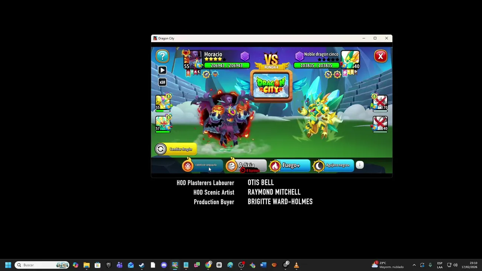Screen dimensions: 482x271
Task: Select reserve dragon level 55
Action: 163,103
